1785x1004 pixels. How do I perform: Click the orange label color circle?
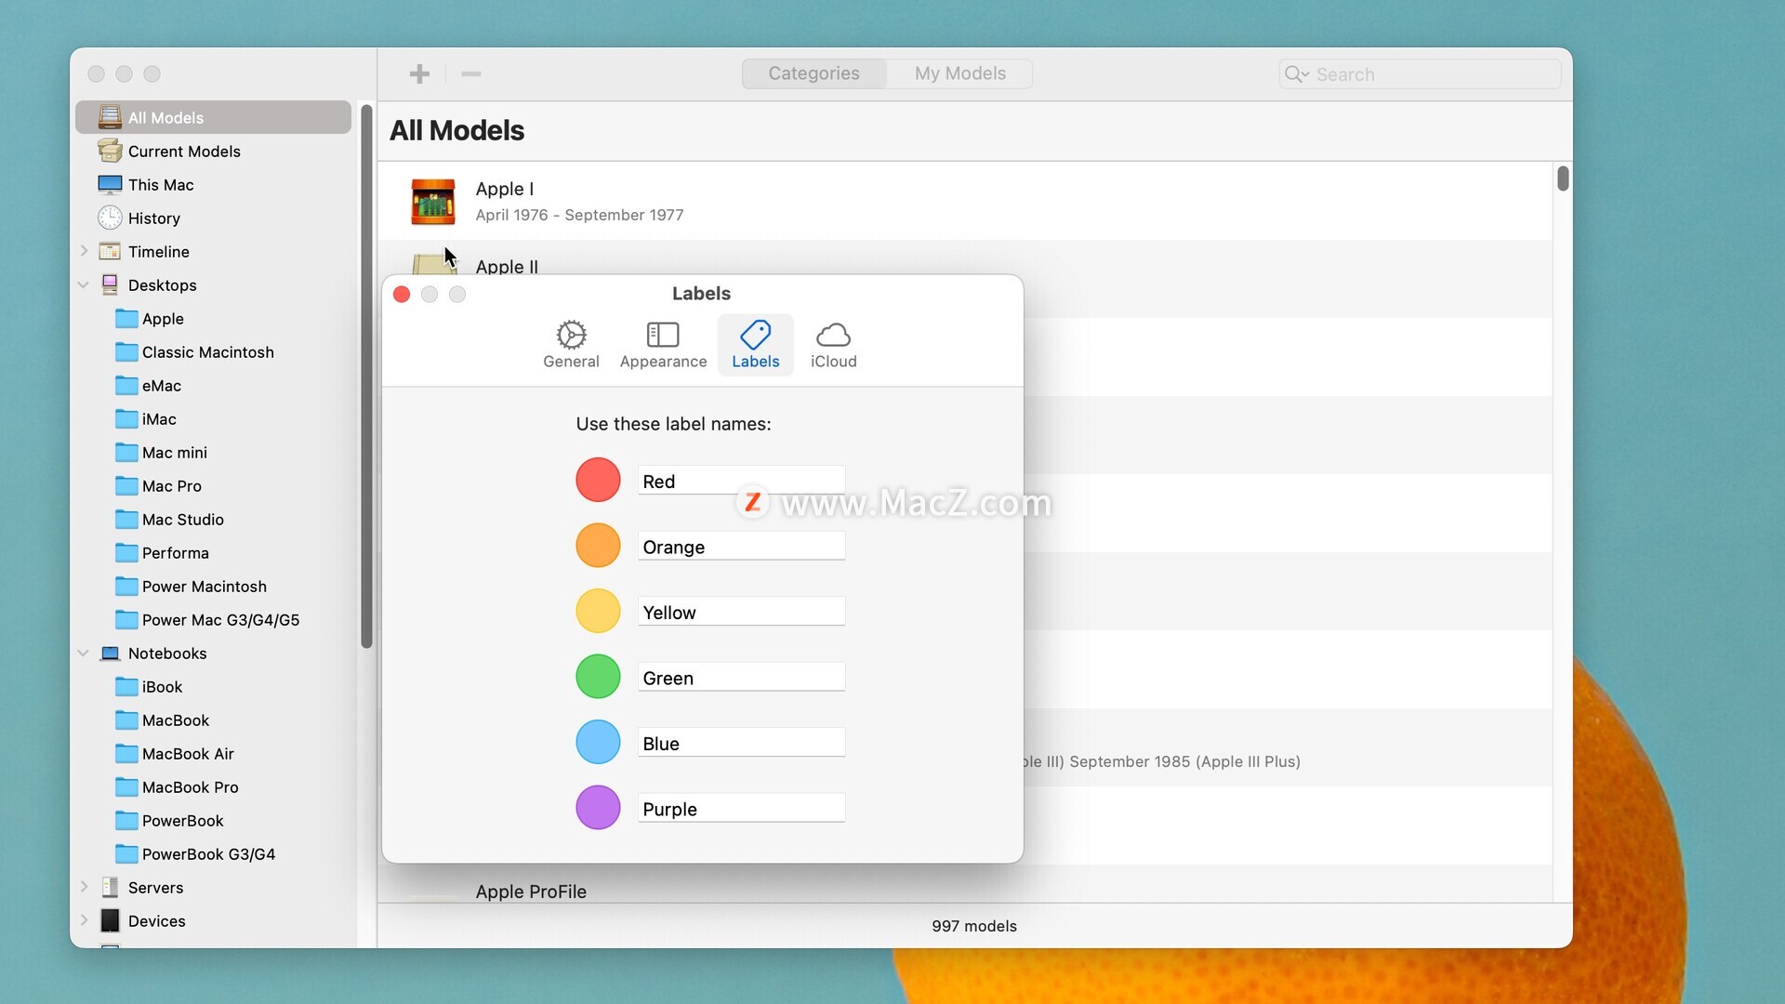[598, 546]
